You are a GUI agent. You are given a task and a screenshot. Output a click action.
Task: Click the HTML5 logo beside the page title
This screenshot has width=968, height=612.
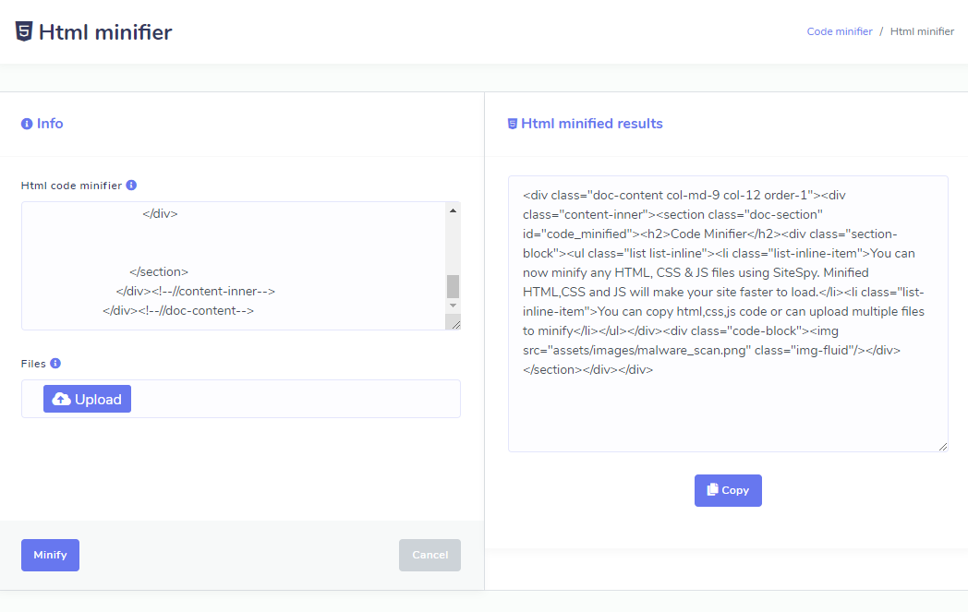[24, 32]
